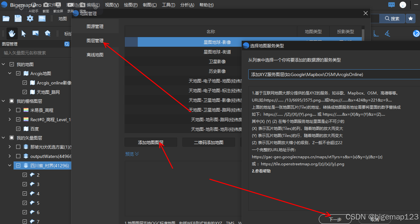Open a file with the folder icon
Screen dimensions: 420x224
(x=6, y=18)
